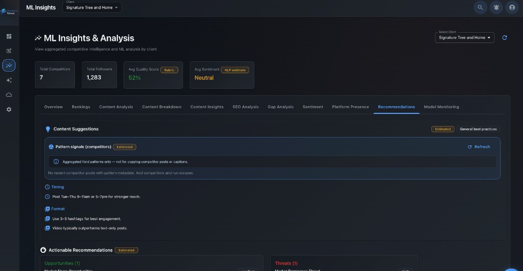Click the NLP estimate badge
Screen dimensions: 523x271
(x=235, y=70)
